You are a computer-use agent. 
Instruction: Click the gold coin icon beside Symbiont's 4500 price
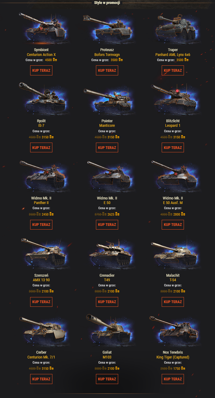coord(55,60)
